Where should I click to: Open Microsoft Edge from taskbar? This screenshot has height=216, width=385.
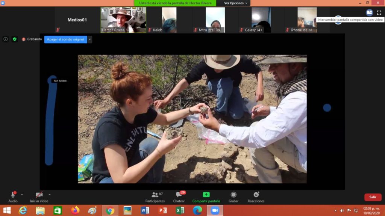(x=197, y=211)
